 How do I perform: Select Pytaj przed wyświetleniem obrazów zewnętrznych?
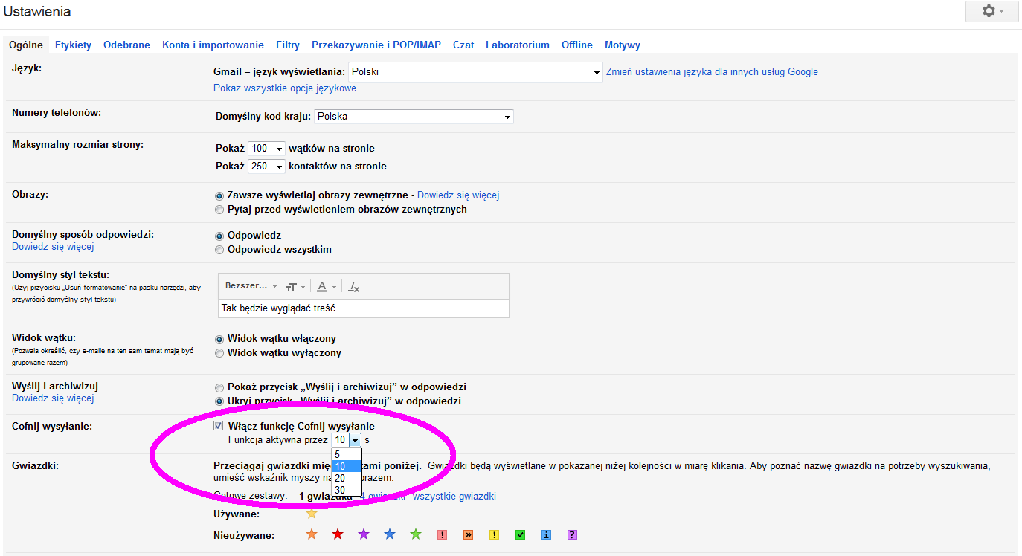[x=219, y=210]
